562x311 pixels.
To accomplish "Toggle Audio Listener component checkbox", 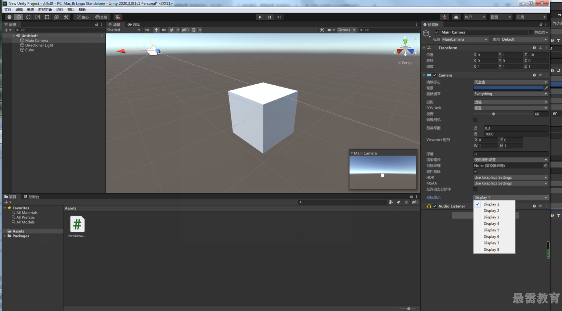I will 435,206.
